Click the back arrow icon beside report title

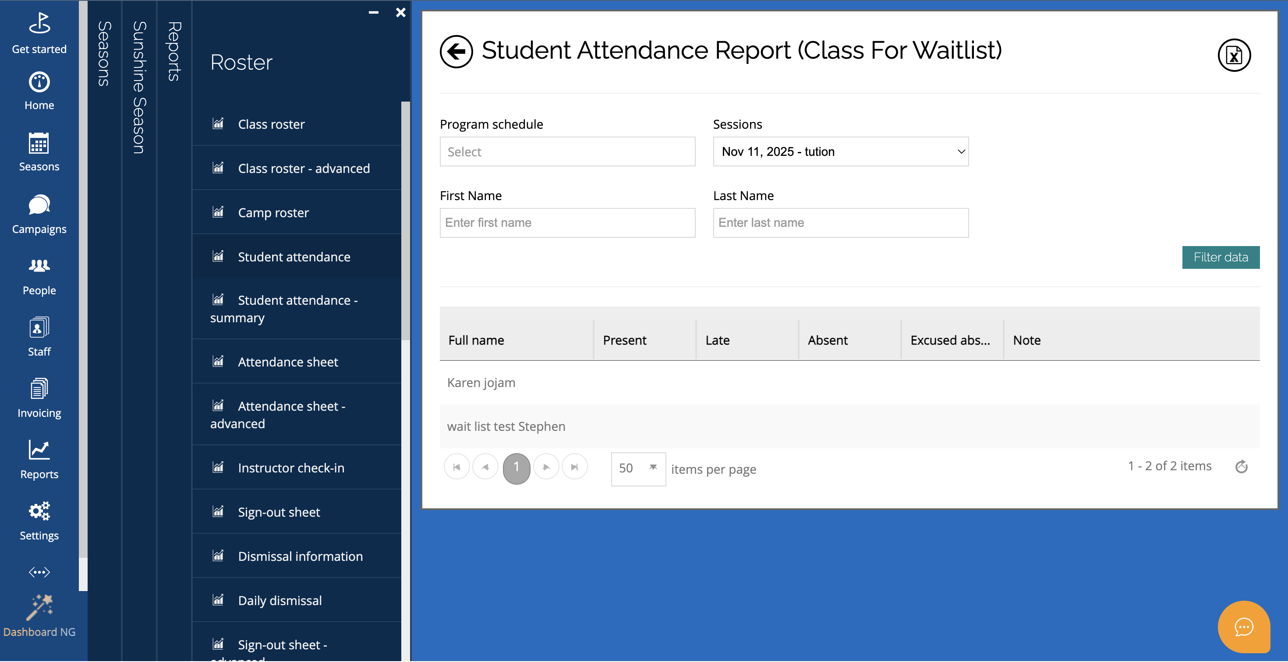[x=456, y=52]
